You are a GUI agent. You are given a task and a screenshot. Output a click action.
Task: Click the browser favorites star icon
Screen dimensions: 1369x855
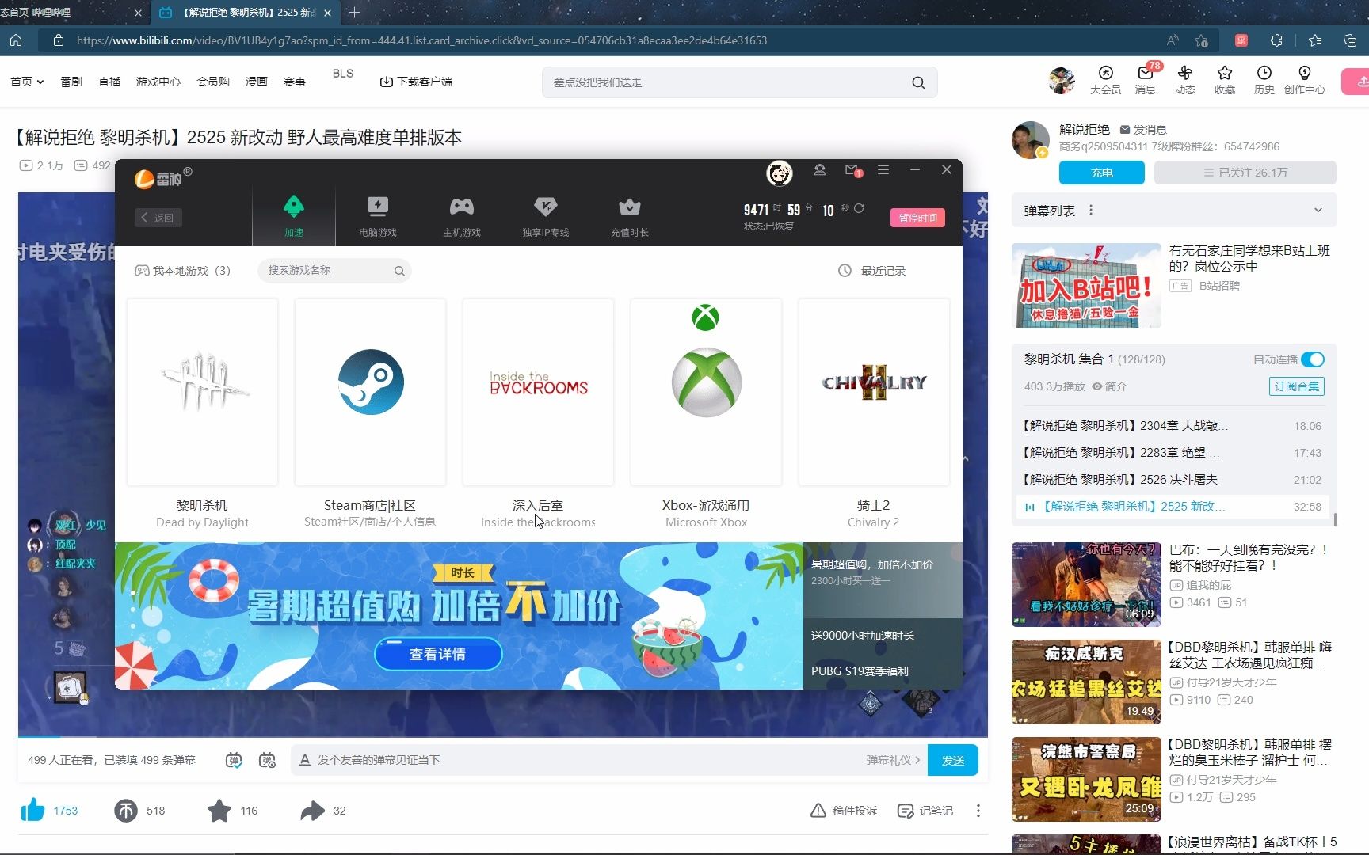point(1315,40)
